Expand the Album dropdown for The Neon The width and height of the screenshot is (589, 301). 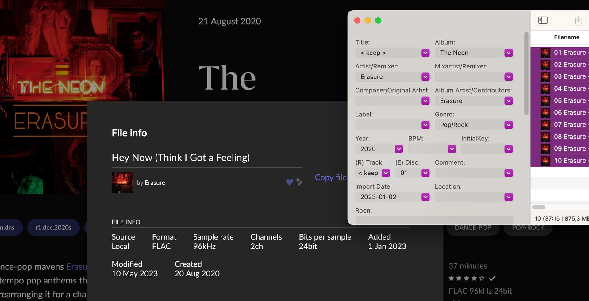coord(508,53)
